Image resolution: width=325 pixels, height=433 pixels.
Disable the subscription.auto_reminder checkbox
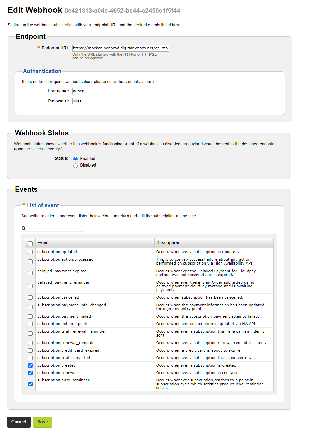click(31, 384)
